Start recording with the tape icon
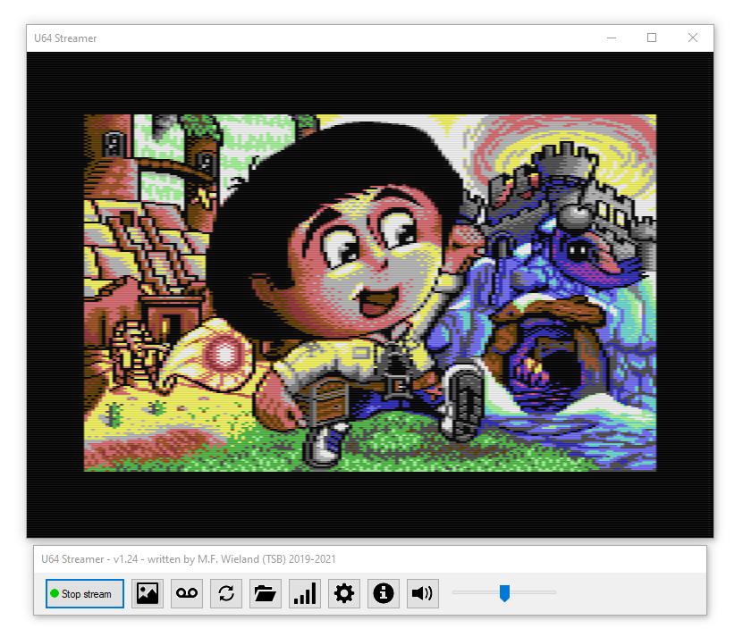The height and width of the screenshot is (637, 743). coord(187,594)
